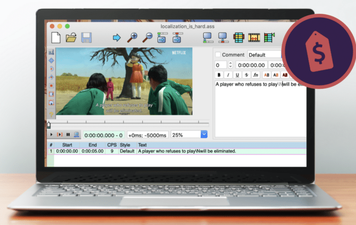Pause video playback
The height and width of the screenshot is (225, 356).
68,135
